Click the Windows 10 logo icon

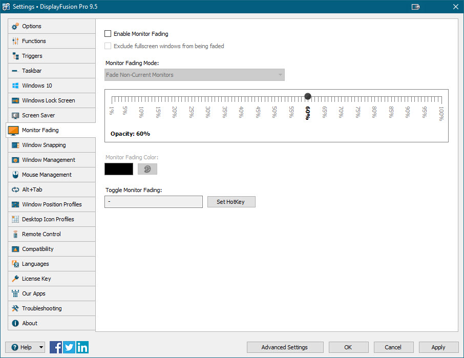(x=15, y=86)
